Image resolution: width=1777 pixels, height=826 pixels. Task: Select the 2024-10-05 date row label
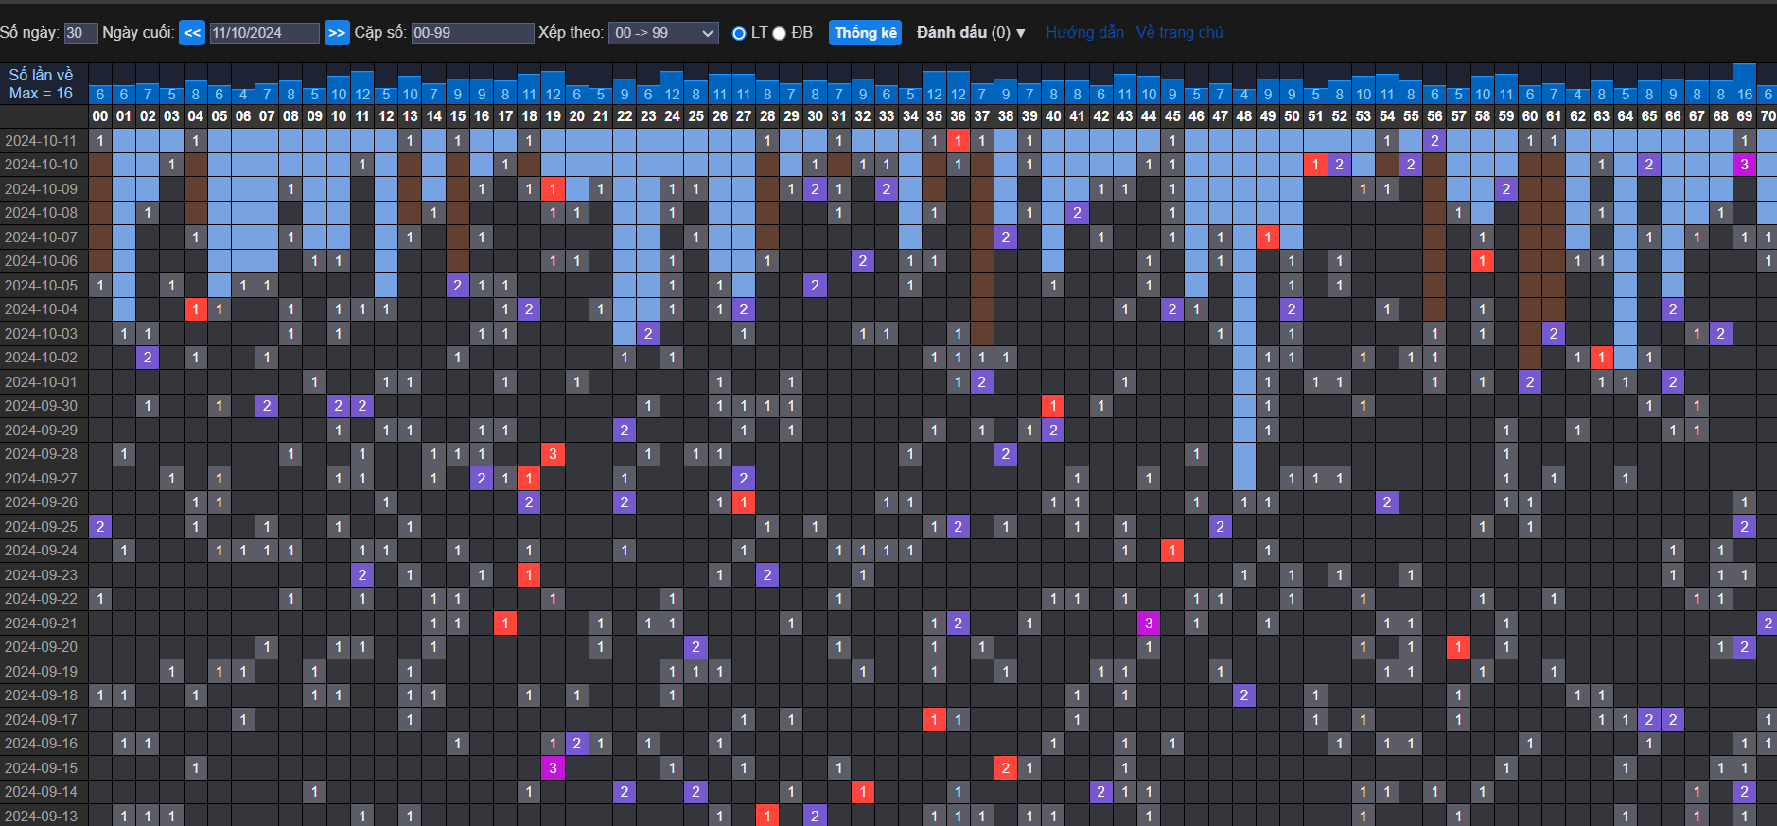[41, 286]
